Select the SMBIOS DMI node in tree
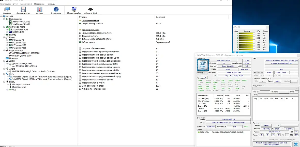 (18, 32)
